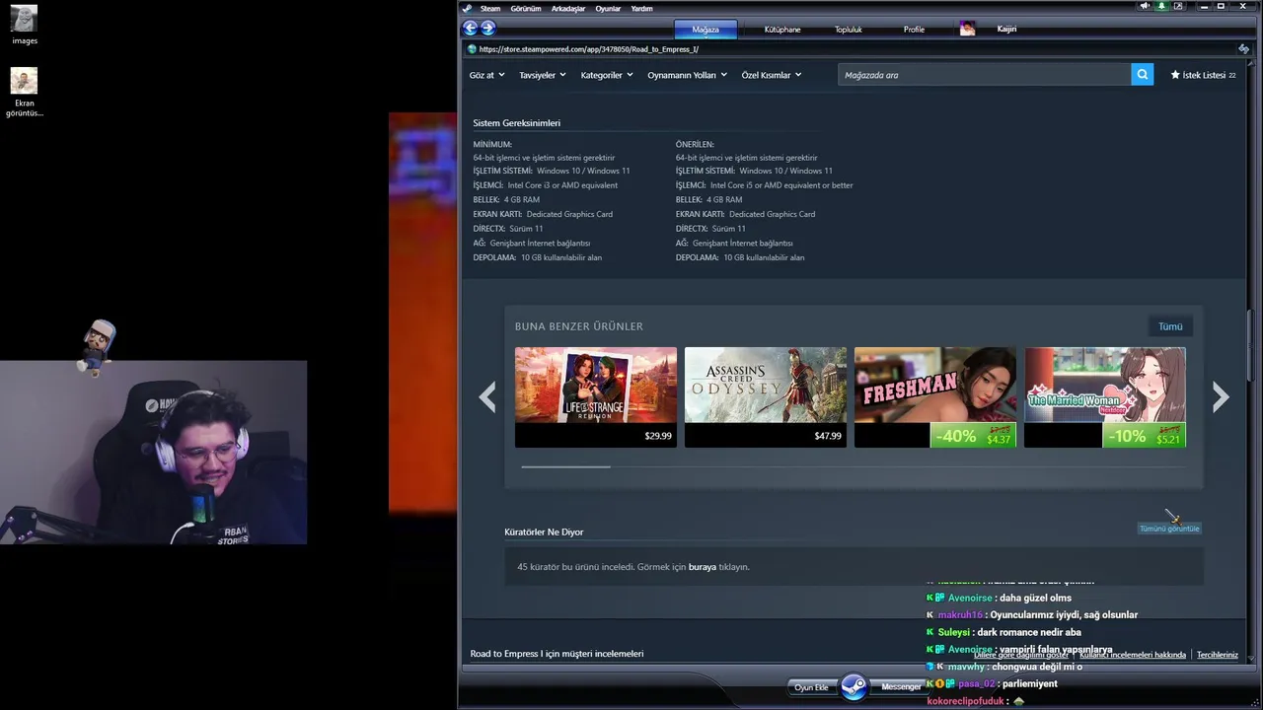The width and height of the screenshot is (1263, 710).
Task: Click the reload icon right of the address bar
Action: 1243,49
